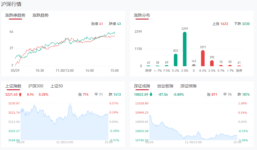Click the 3212.50 price axis label

(x=14, y=122)
